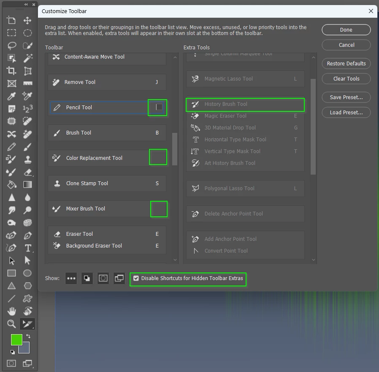Select the Triangle shape tool
Screen dimensions: 379x372
11,286
